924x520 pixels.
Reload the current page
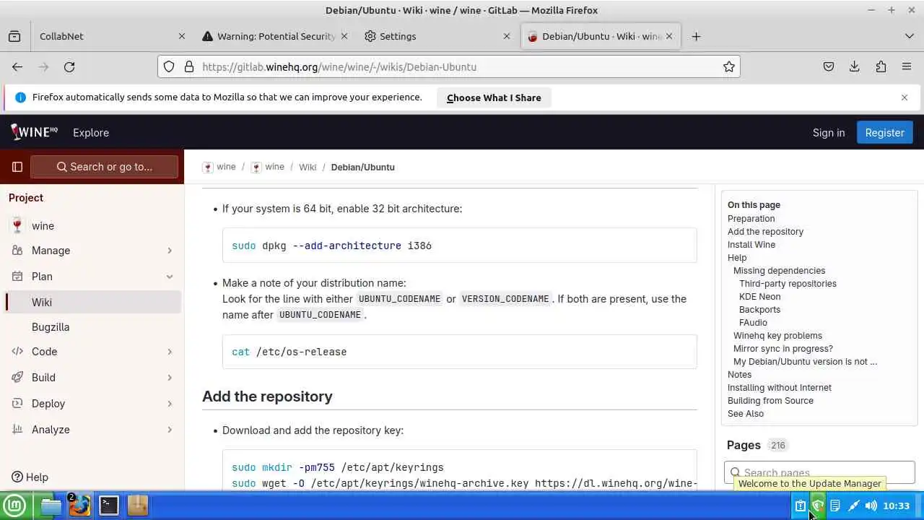point(69,66)
